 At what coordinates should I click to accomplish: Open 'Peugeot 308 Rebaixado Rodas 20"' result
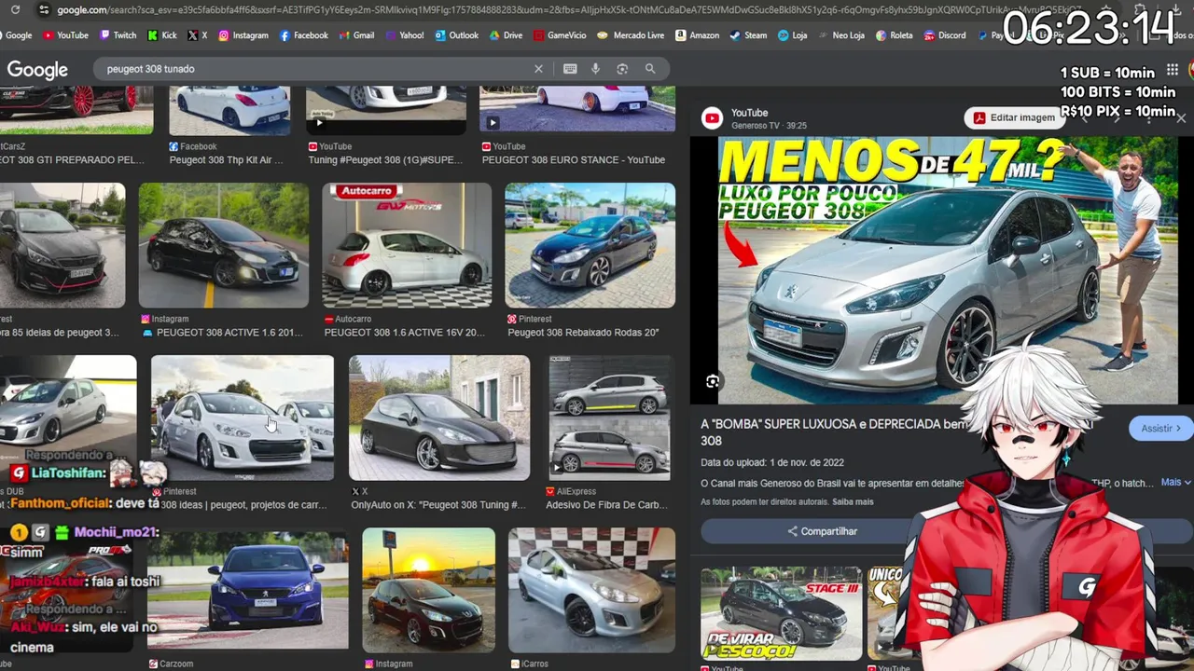[x=583, y=333]
